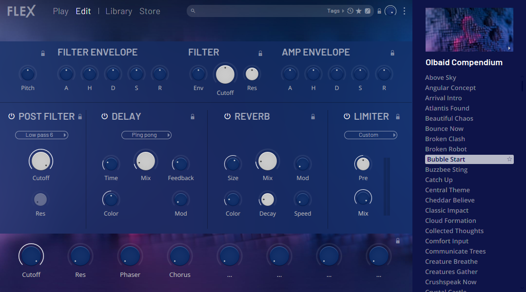Lock the Delay section
The height and width of the screenshot is (292, 526).
tap(193, 116)
